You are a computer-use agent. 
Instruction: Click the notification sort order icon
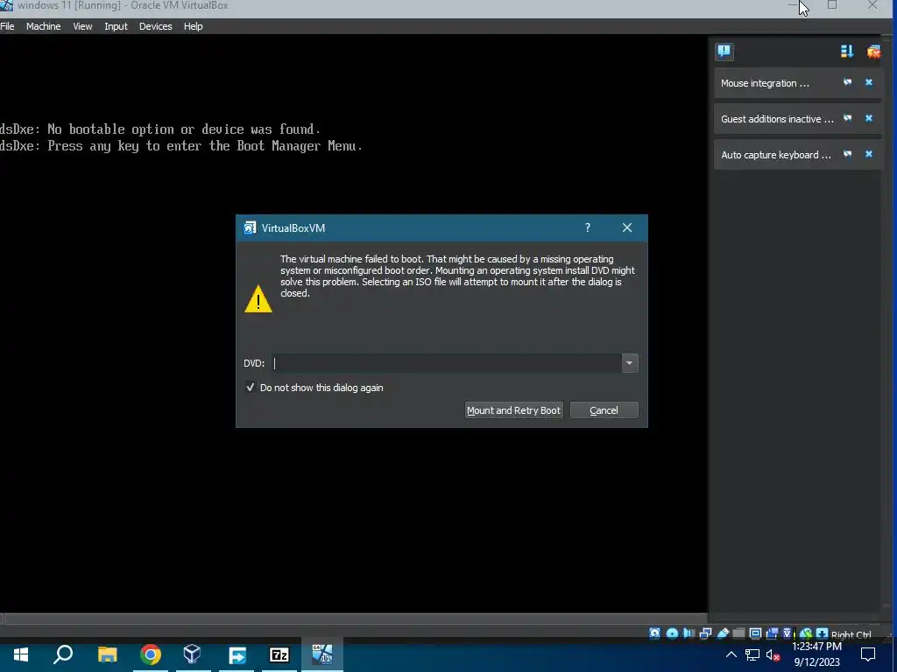(x=847, y=52)
